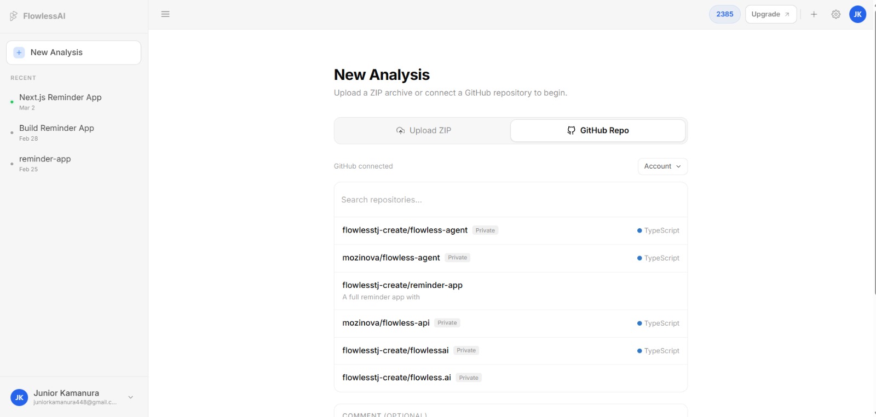
Task: Expand the Junior Kamanura user menu chevron
Action: coord(130,397)
